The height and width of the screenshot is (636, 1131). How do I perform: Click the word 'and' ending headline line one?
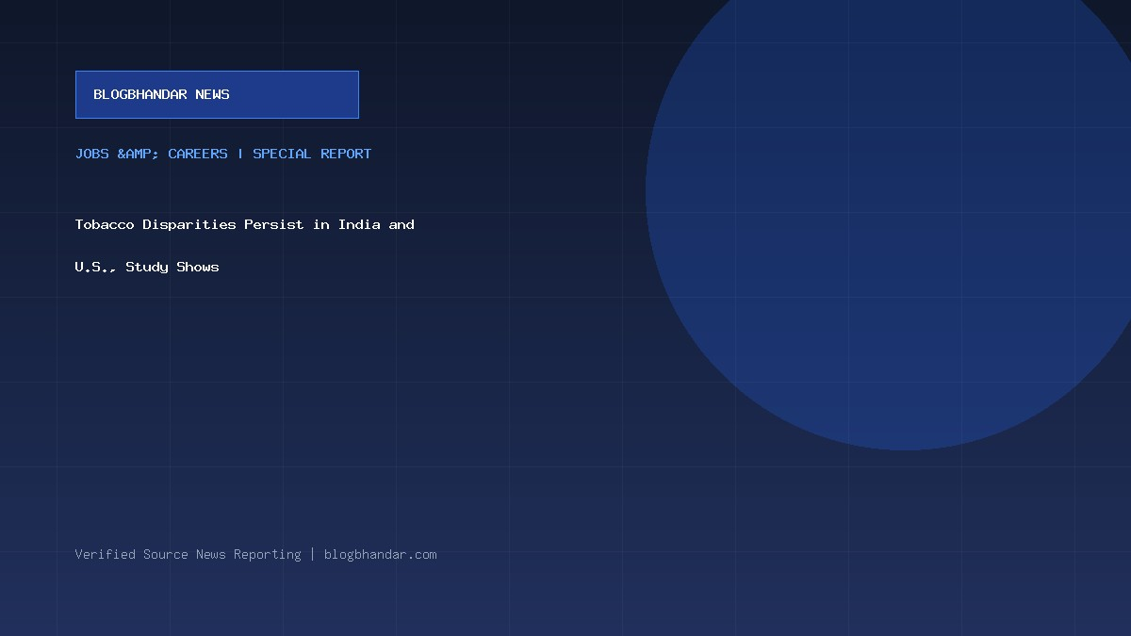pos(402,224)
